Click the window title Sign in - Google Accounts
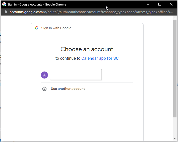 pos(37,5)
